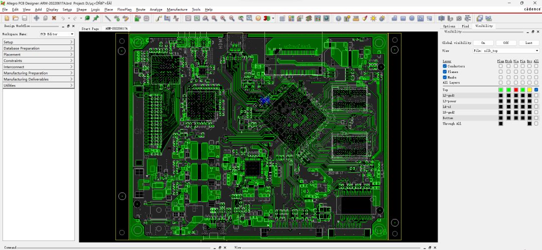
Task: Expand the Setup workflow section
Action: pyautogui.click(x=38, y=42)
